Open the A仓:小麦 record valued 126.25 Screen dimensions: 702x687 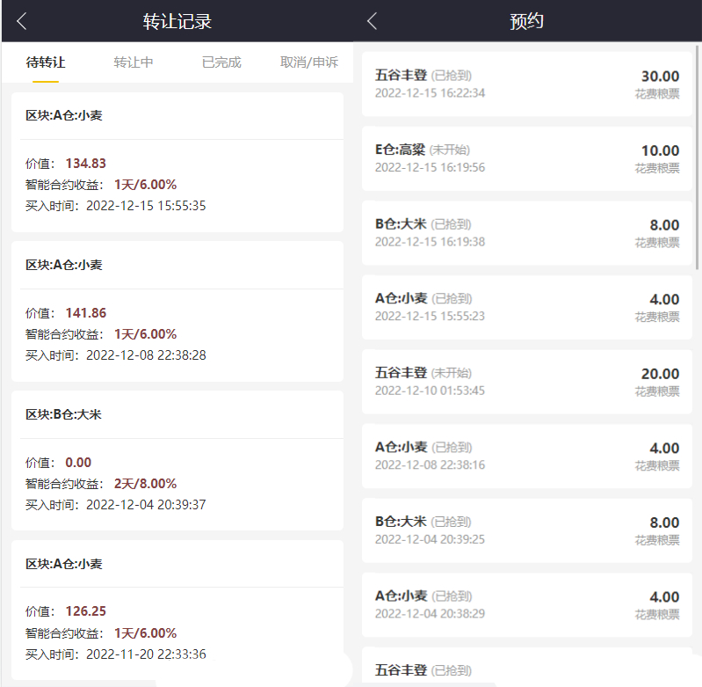[x=177, y=611]
